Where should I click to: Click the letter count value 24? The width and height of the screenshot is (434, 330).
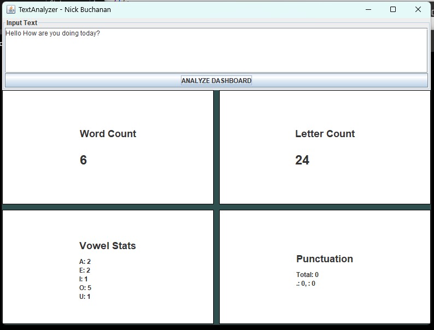(302, 160)
